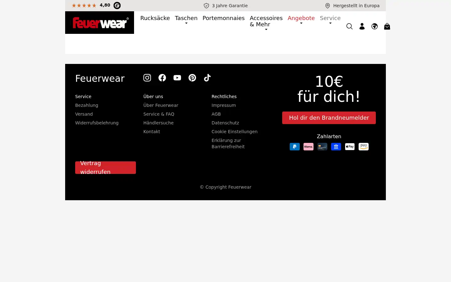This screenshot has width=451, height=282.
Task: Click the Rechtliches column heading
Action: click(x=224, y=97)
